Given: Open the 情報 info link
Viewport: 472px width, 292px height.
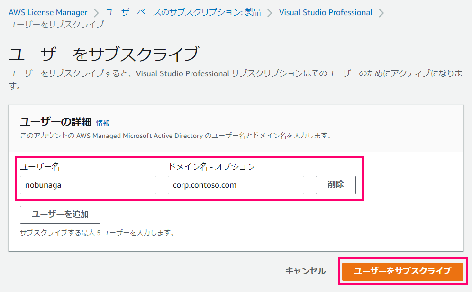Looking at the screenshot, I should tap(103, 123).
